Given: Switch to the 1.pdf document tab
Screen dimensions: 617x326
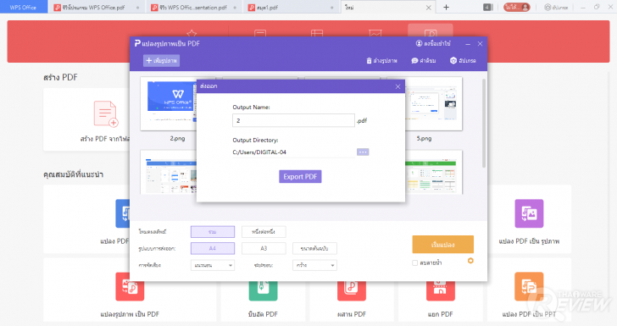Looking at the screenshot, I should pos(292,7).
